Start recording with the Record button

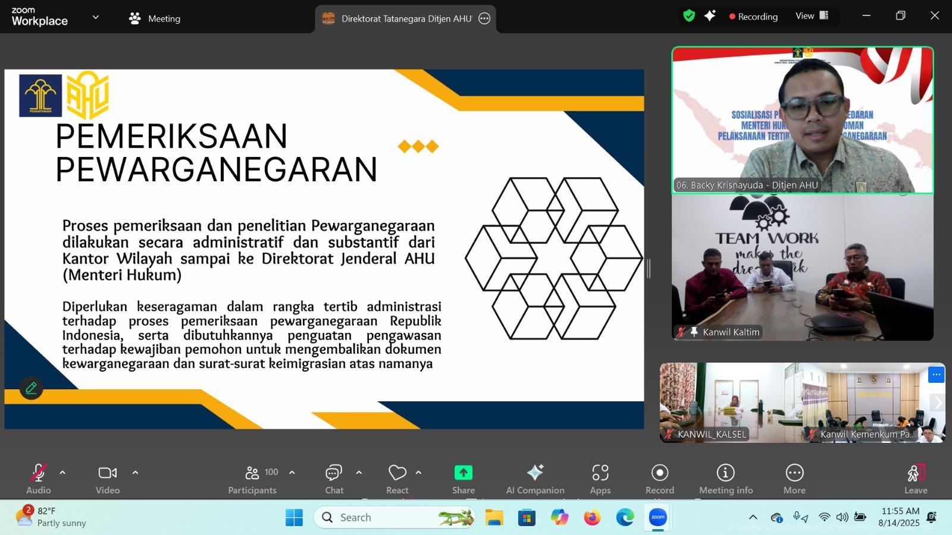[x=659, y=479]
